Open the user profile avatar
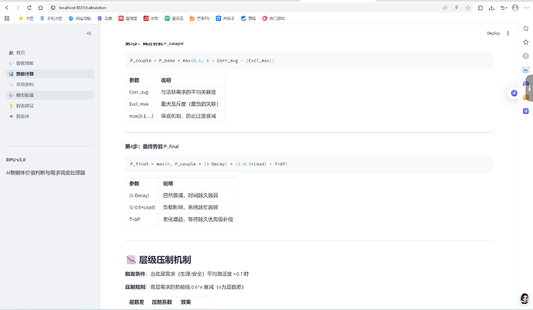Screen dimensions: 533x310 coord(515,8)
